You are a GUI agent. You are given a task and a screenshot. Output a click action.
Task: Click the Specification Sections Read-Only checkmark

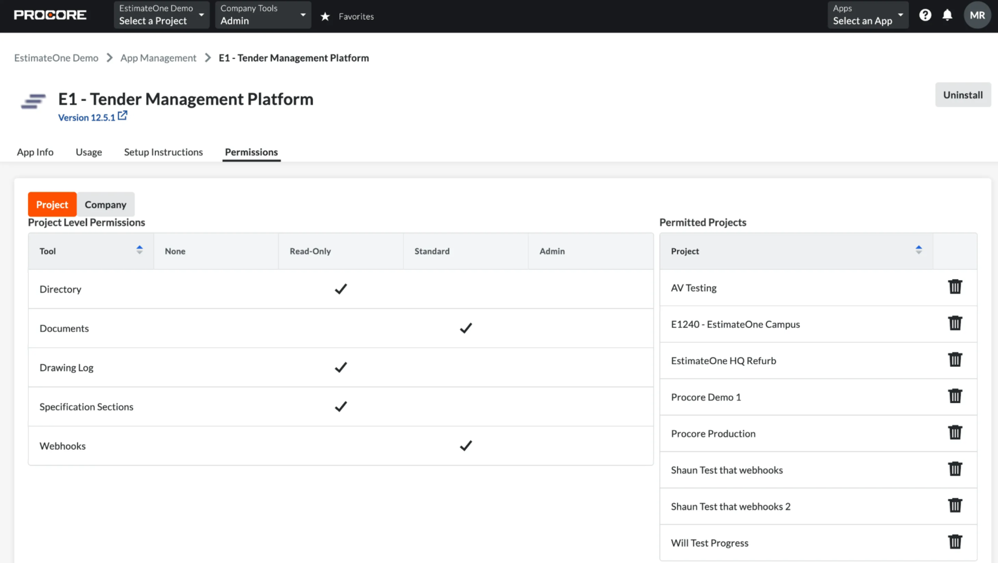pyautogui.click(x=341, y=407)
